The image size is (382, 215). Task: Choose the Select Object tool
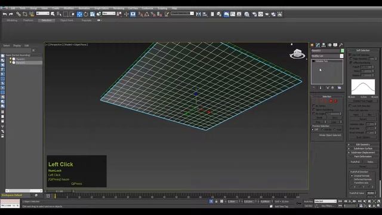click(x=53, y=14)
